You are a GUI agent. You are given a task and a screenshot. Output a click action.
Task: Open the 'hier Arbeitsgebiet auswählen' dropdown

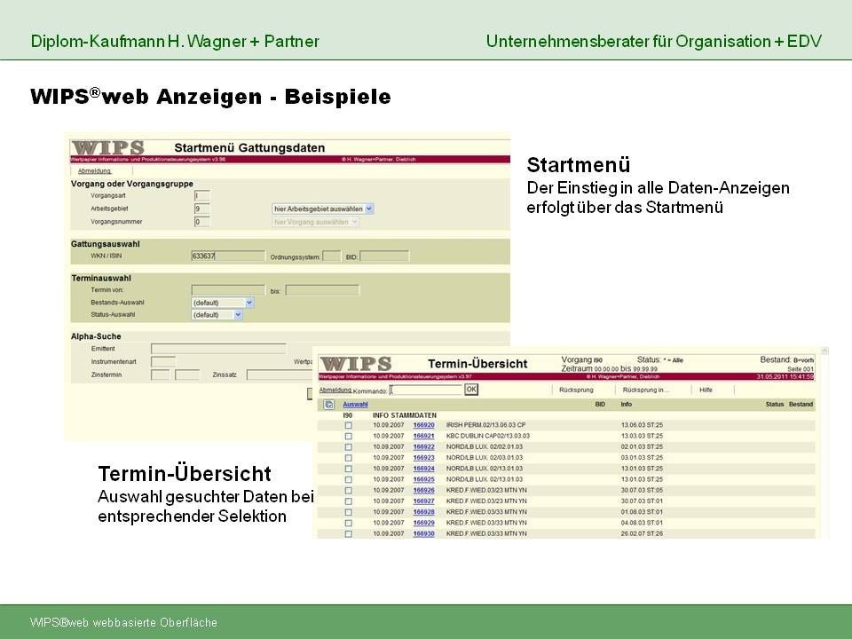point(323,209)
